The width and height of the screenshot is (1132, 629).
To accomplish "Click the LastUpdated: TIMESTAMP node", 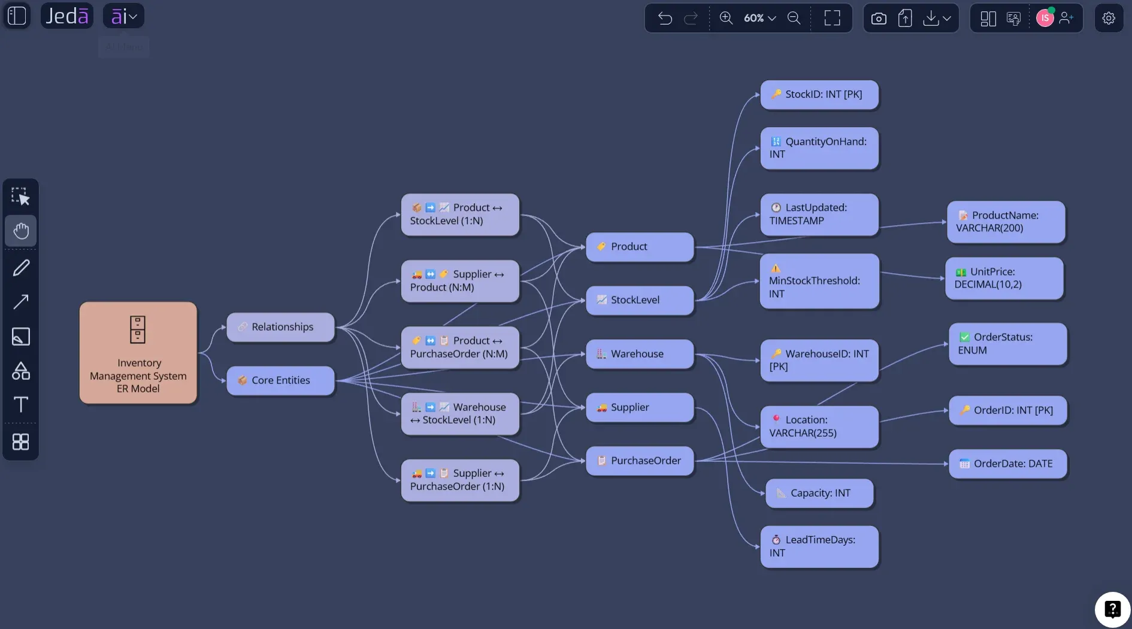I will (x=819, y=214).
